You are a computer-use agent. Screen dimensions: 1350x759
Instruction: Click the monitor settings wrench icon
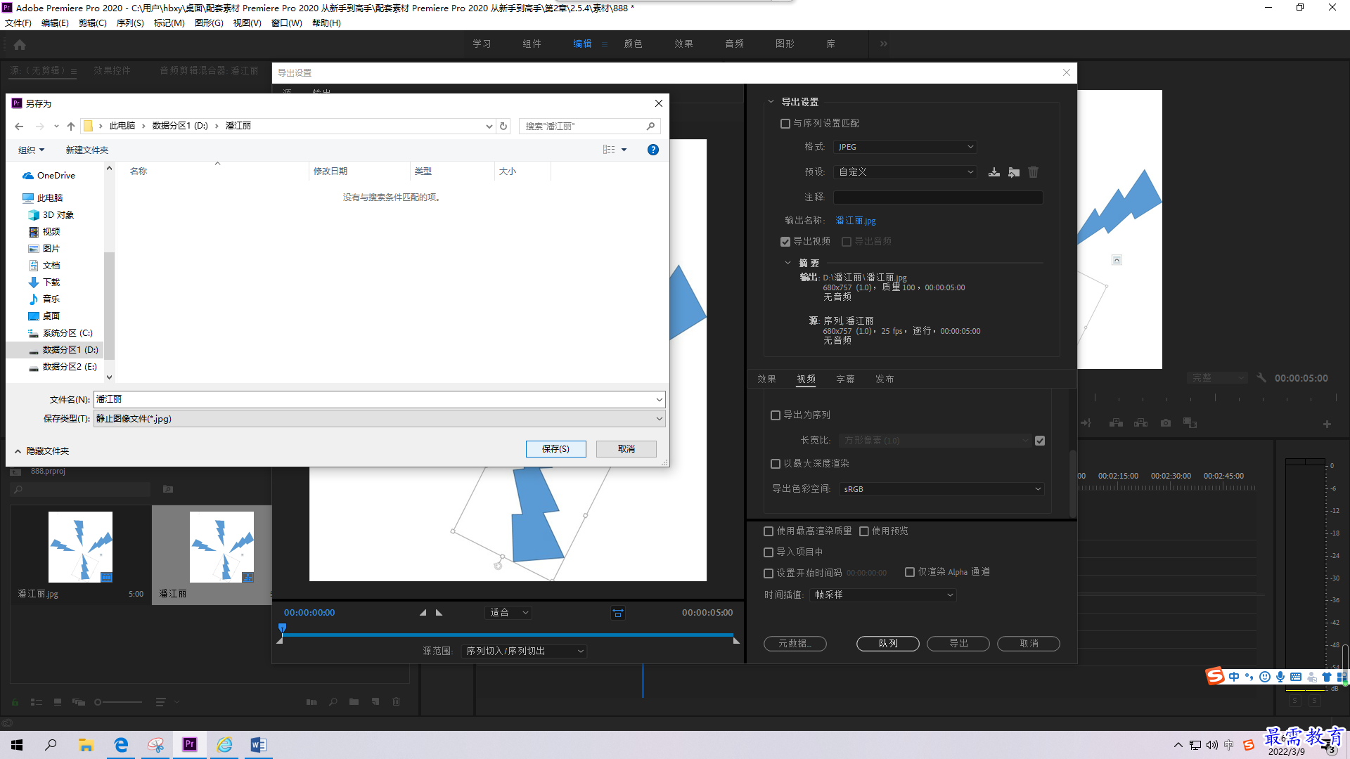[x=1261, y=378]
